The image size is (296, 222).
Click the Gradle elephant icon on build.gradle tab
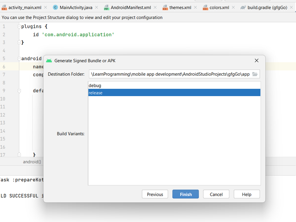pyautogui.click(x=243, y=7)
